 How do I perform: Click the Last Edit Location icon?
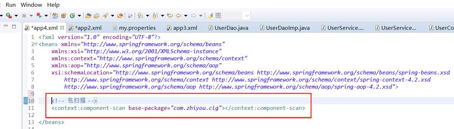tap(170, 16)
